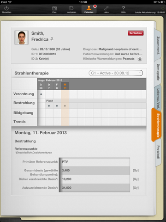166x222 pixels.
Task: Select the Patienten toolbar icon
Action: (x=89, y=8)
